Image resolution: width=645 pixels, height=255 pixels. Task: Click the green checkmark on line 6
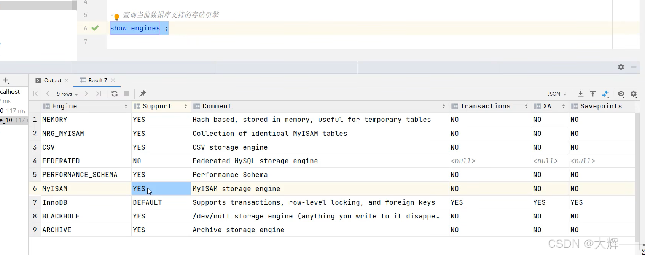point(95,28)
